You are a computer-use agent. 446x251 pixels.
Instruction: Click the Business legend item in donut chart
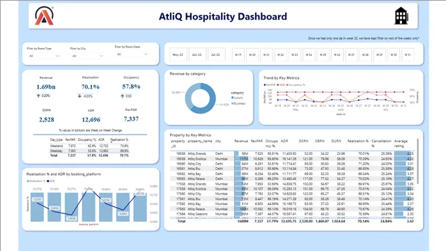point(238,103)
